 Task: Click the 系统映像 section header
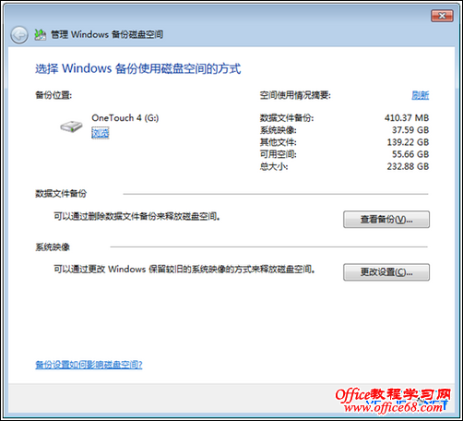click(53, 247)
